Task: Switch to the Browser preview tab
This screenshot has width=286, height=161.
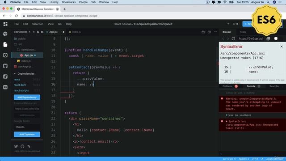Action: click(x=227, y=32)
